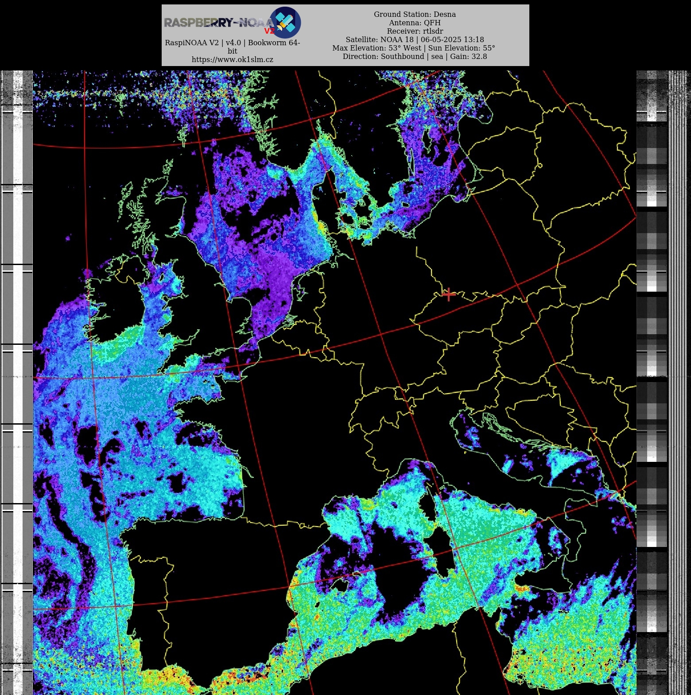The height and width of the screenshot is (695, 691).
Task: Select 'RaspiNOAA V2 | v4.0 | Bookworm 64-' text
Action: click(233, 43)
